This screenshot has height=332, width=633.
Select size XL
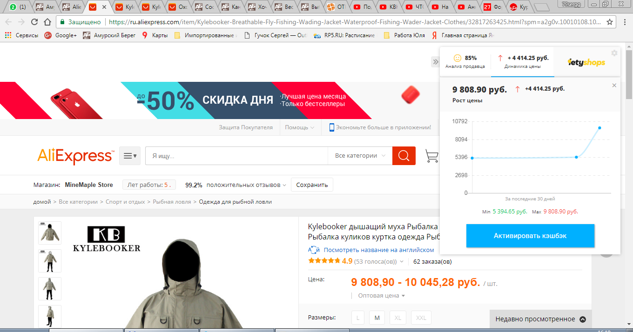(398, 318)
